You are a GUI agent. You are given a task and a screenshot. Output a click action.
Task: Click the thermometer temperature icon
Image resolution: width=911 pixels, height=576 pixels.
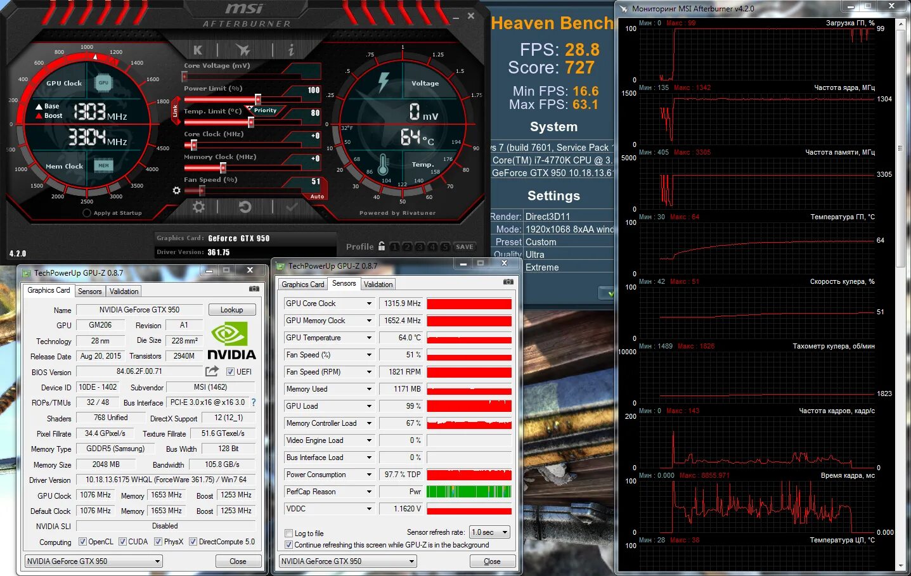coord(383,164)
